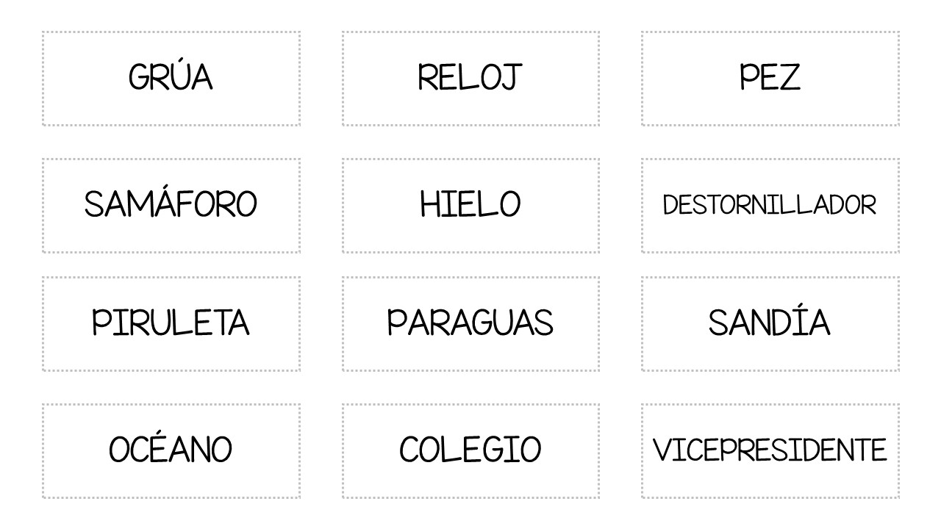Select the word OCÉANO text
The width and height of the screenshot is (941, 529).
171,447
